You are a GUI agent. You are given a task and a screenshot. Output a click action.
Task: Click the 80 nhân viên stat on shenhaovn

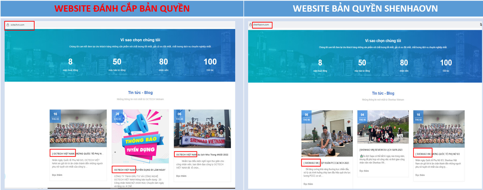404,65
